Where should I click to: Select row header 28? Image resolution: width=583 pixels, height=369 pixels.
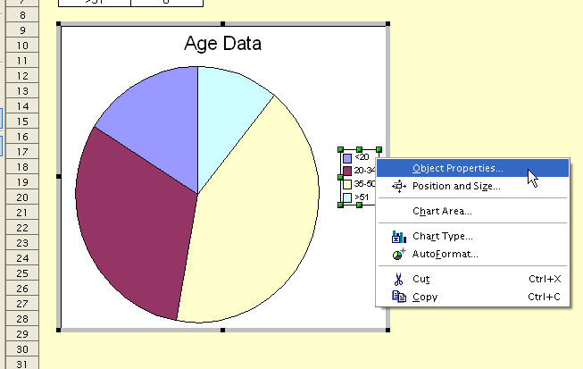[x=22, y=319]
